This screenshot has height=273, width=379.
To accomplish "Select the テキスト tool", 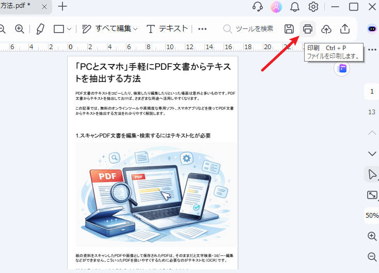I will [x=167, y=29].
